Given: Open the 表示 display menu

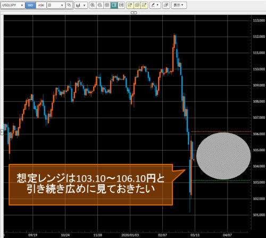Looking at the screenshot, I should point(179,5).
